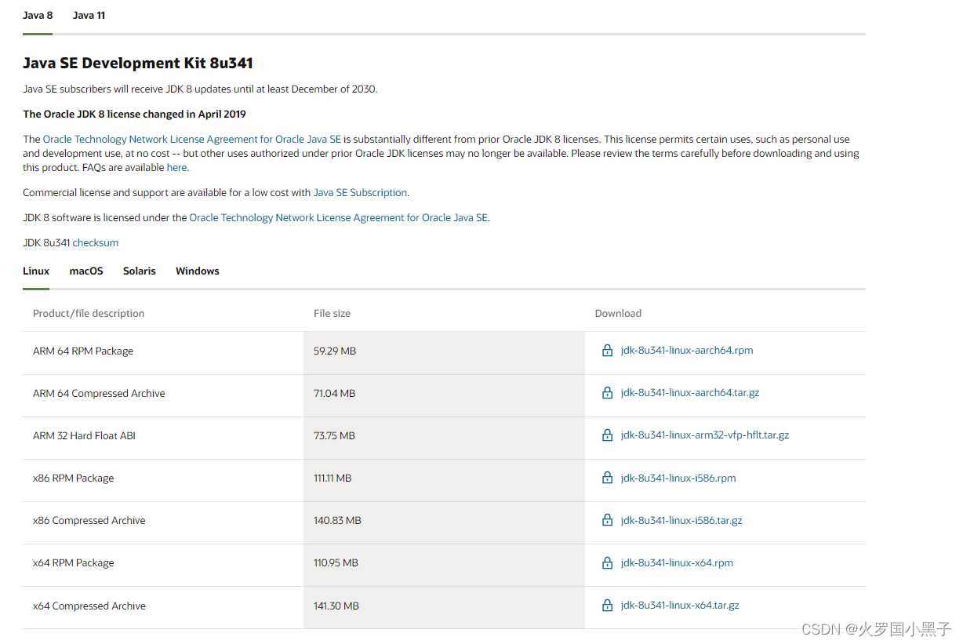The image size is (963, 644).
Task: Open Oracle Technology Network License Agreement link in first paragraph
Action: 192,140
